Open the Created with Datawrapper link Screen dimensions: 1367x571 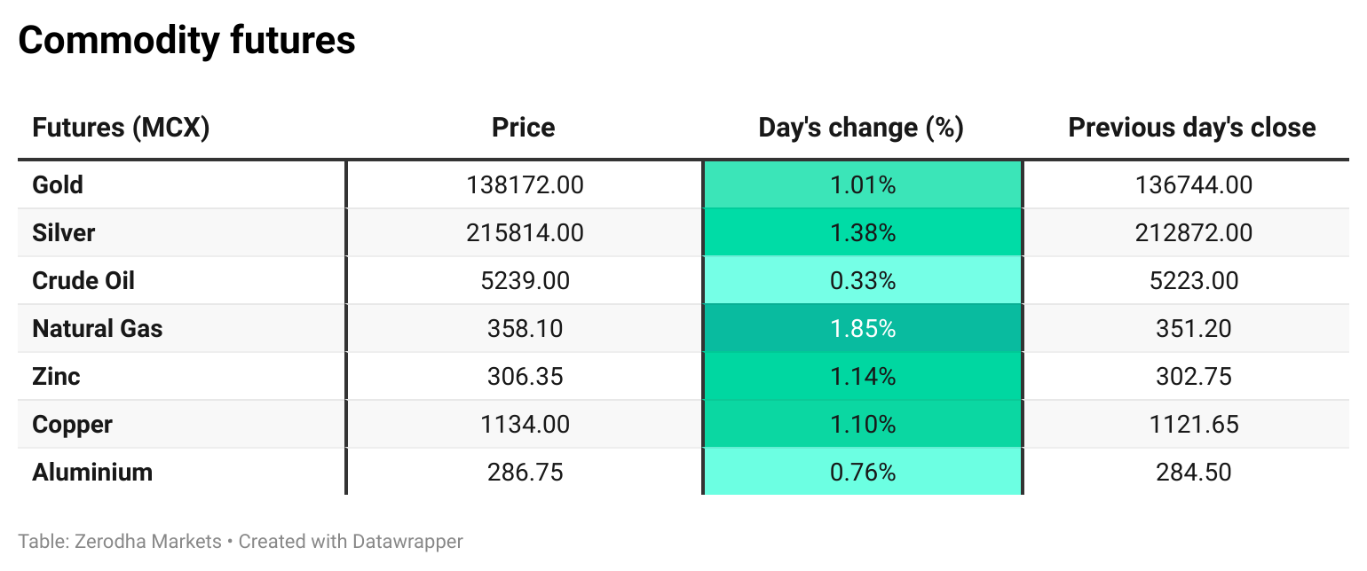click(x=351, y=541)
